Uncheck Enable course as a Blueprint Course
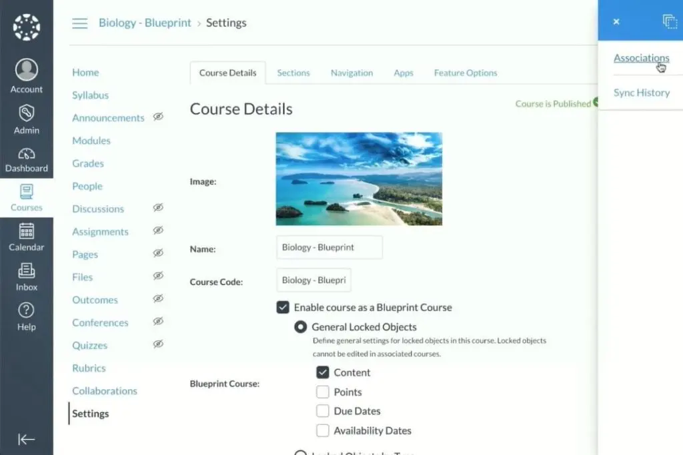 283,308
